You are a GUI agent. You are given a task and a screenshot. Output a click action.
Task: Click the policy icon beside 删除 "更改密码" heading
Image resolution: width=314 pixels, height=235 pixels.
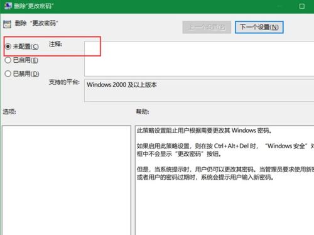(x=7, y=24)
